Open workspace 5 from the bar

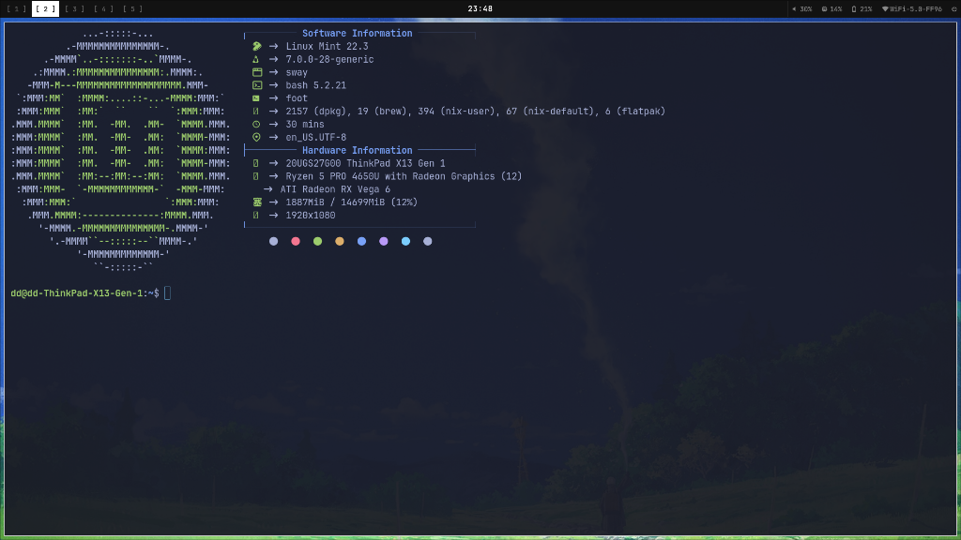click(x=133, y=8)
